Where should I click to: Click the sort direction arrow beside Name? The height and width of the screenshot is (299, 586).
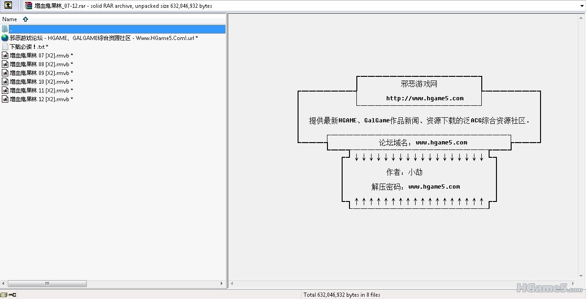[25, 19]
